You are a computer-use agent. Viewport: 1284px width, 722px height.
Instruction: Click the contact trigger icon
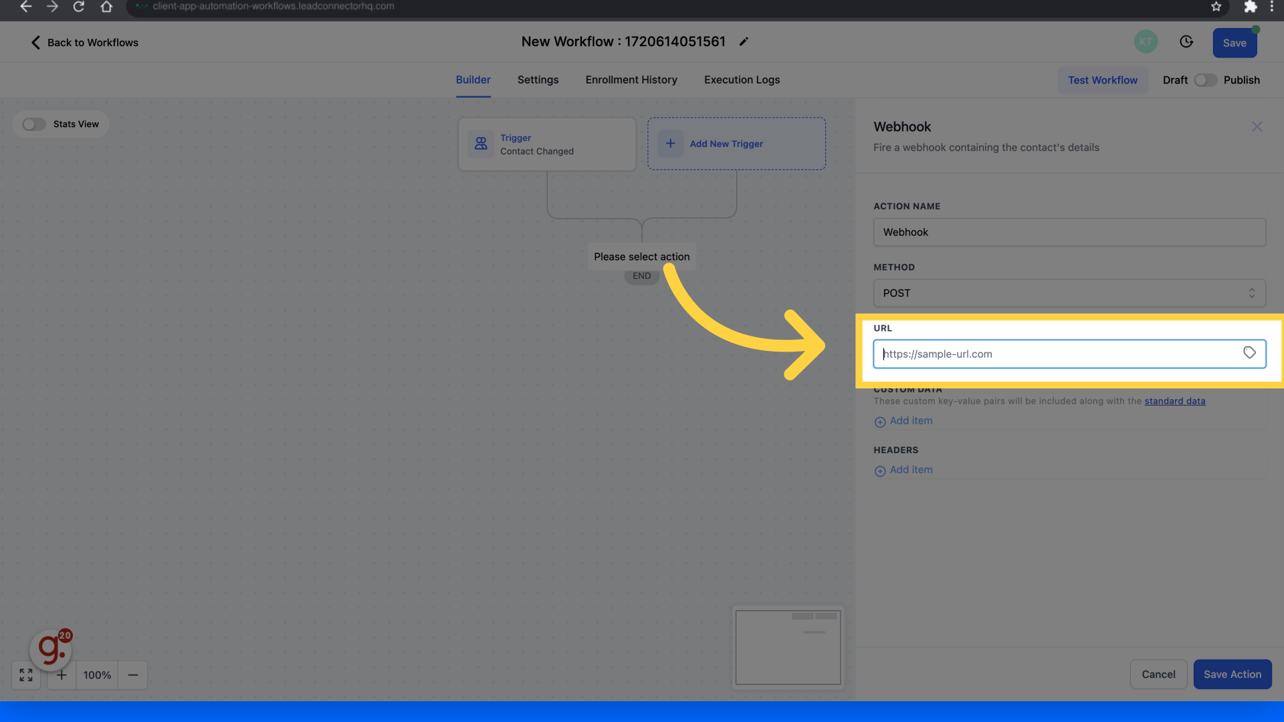tap(481, 144)
